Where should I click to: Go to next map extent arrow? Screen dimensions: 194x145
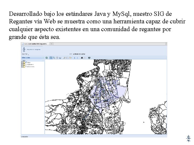point(77,58)
